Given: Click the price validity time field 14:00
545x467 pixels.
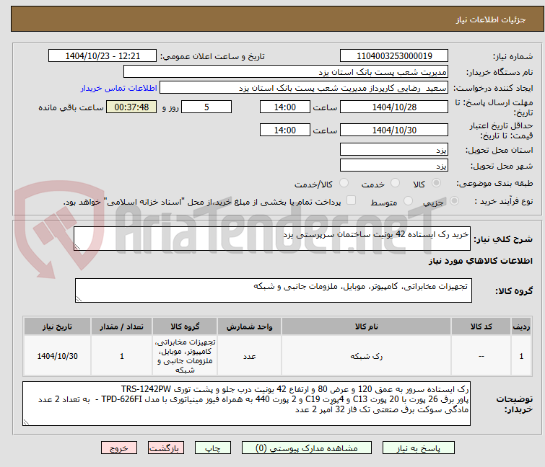Looking at the screenshot, I should 284,130.
